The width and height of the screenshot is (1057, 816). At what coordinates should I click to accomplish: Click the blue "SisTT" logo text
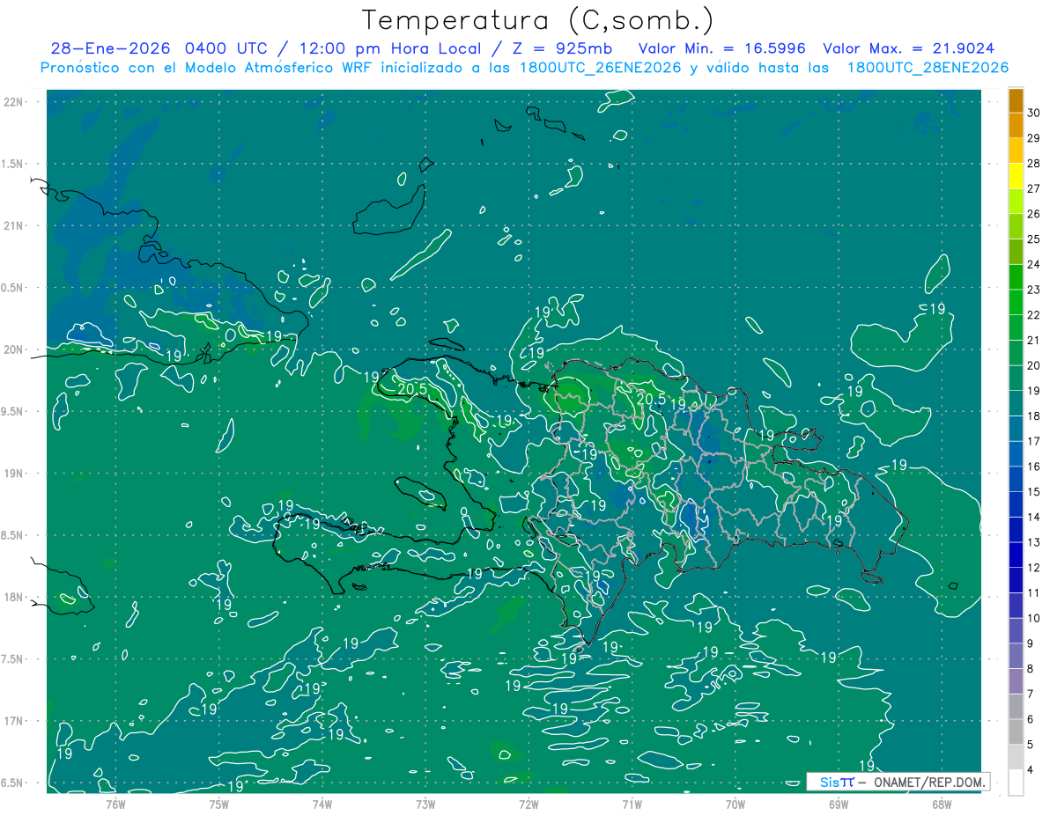click(x=837, y=782)
